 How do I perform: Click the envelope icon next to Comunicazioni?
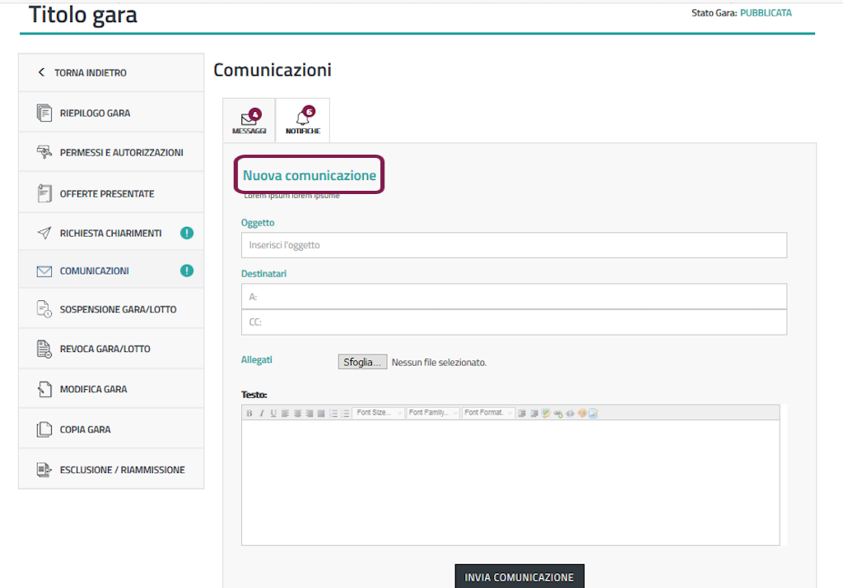pos(44,271)
